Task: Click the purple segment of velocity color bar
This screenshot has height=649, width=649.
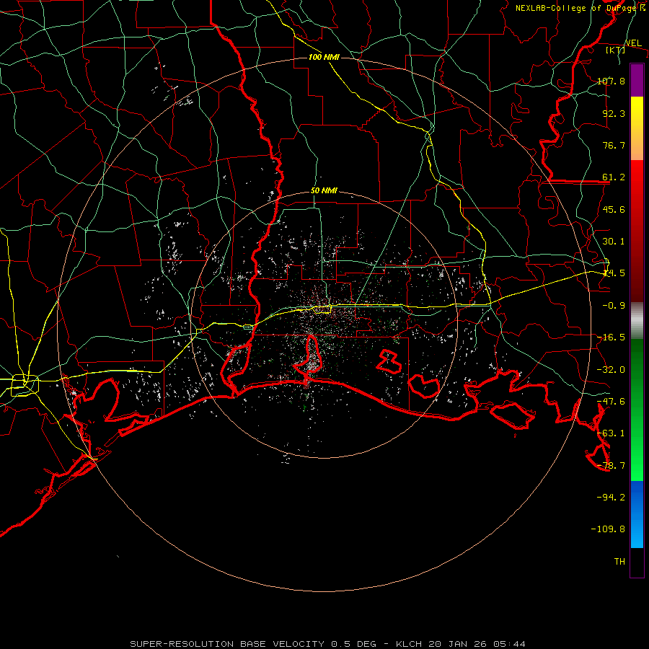Action: (x=637, y=81)
